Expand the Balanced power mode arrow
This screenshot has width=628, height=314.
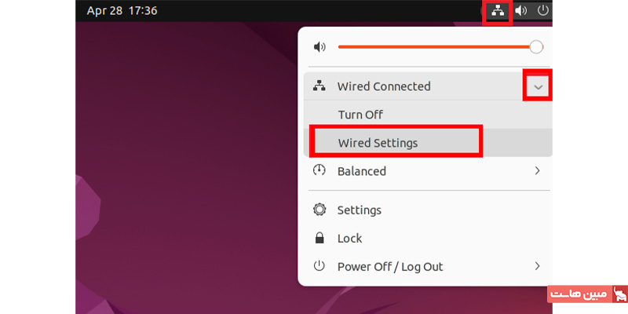coord(538,170)
